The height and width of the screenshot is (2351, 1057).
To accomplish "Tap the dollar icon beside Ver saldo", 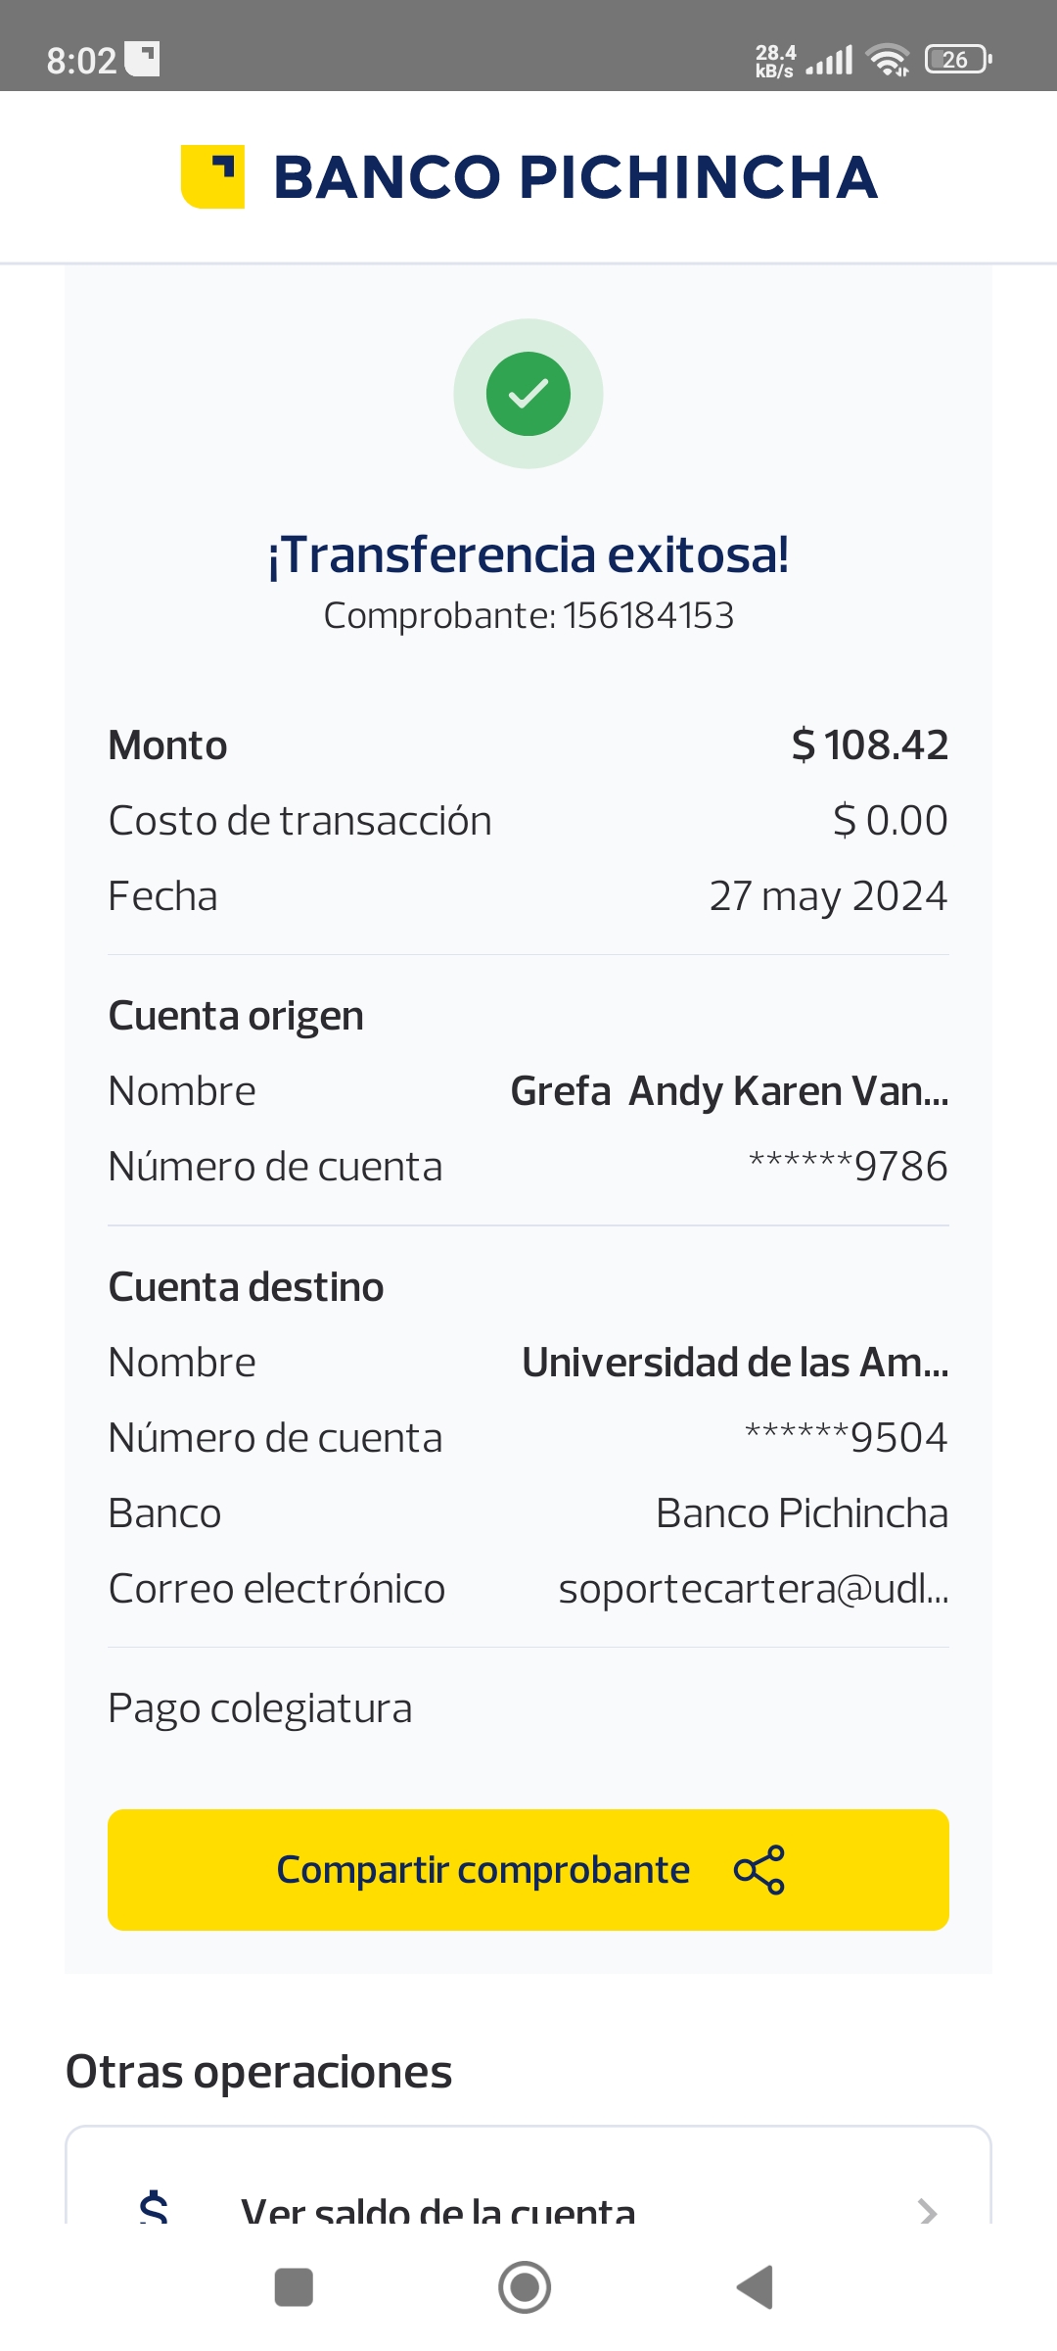I will [x=154, y=2209].
